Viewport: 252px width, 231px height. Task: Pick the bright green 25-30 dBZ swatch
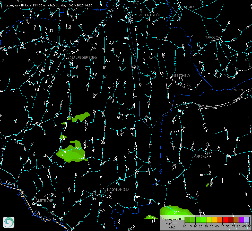point(204,220)
